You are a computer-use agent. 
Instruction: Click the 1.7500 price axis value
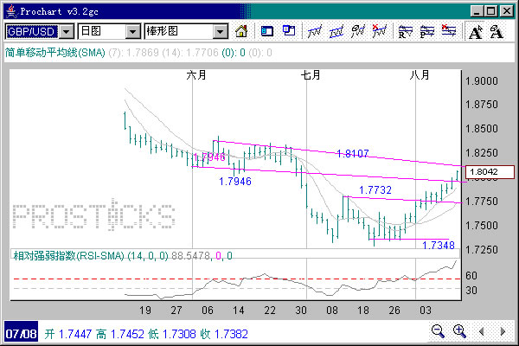tap(482, 226)
